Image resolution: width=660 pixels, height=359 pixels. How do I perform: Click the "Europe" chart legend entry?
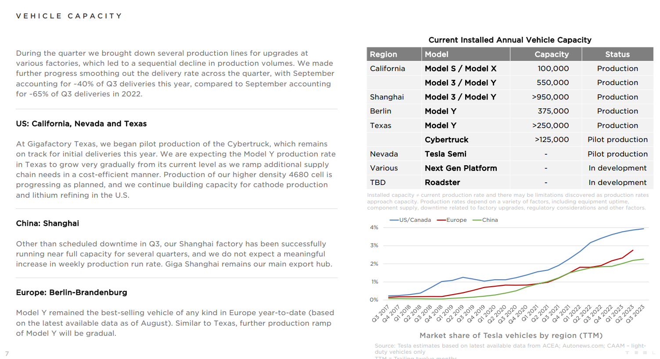tap(452, 220)
